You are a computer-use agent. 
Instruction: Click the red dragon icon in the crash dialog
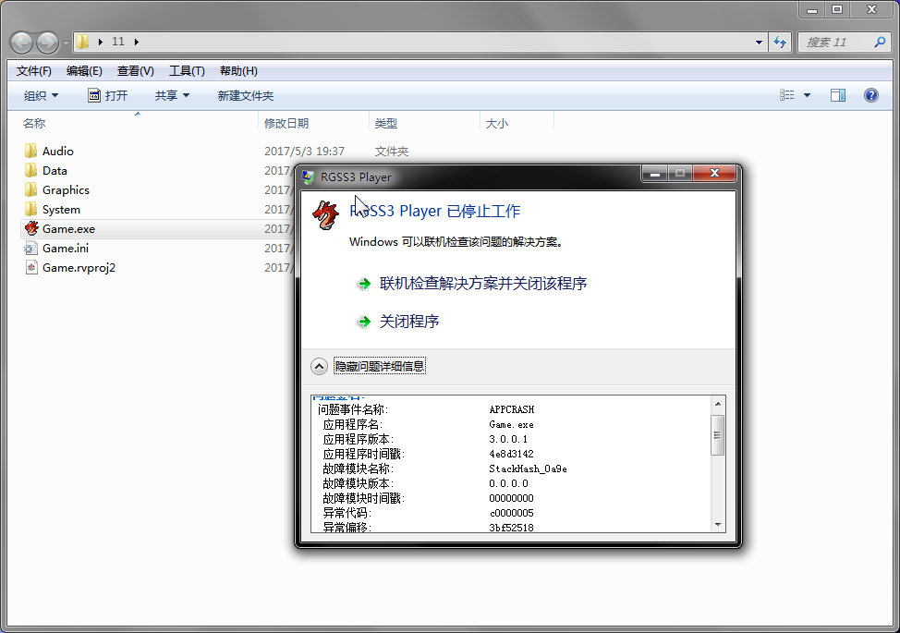pyautogui.click(x=325, y=215)
